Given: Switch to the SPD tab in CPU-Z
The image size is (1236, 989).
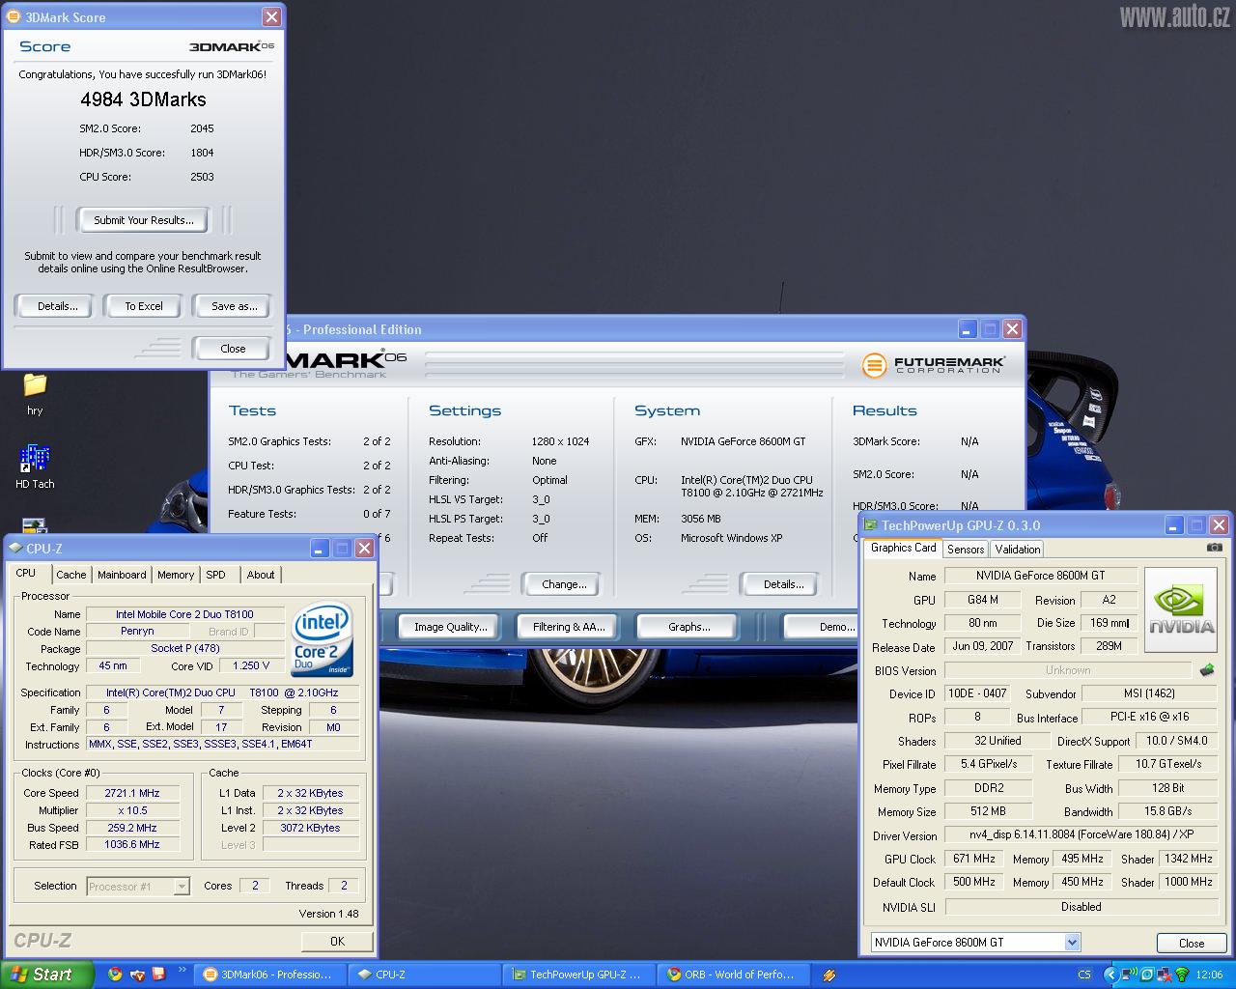Looking at the screenshot, I should pos(216,575).
